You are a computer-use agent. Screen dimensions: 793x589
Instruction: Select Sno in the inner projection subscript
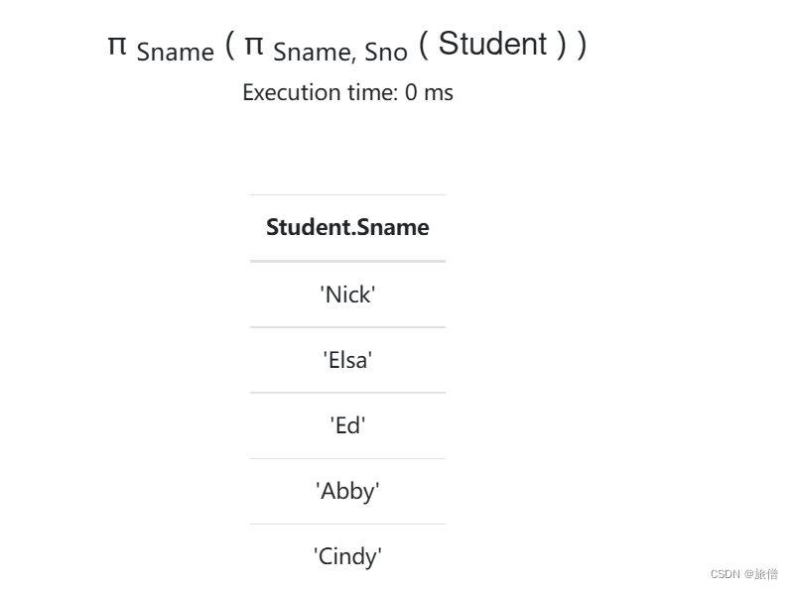(x=386, y=52)
